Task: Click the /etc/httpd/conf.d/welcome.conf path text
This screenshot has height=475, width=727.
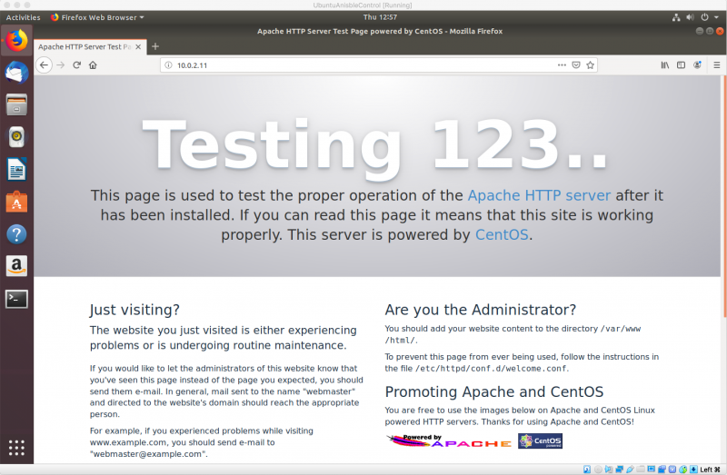Action: 491,369
